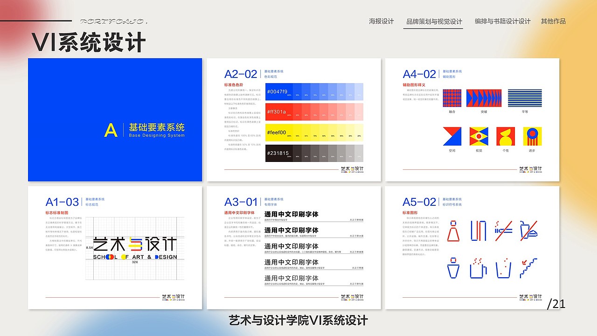
Task: Open the blue 基础要素系统 cover thumbnail
Action: [x=115, y=119]
